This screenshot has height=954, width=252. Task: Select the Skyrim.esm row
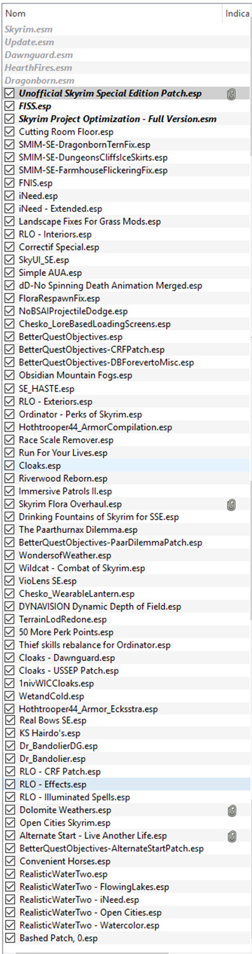29,29
